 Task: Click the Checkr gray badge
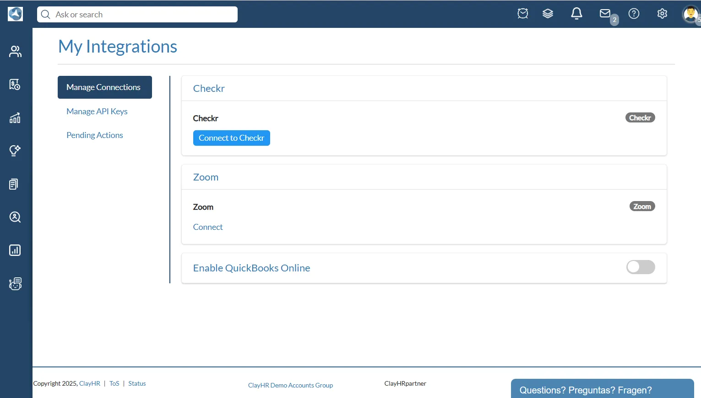pyautogui.click(x=640, y=117)
